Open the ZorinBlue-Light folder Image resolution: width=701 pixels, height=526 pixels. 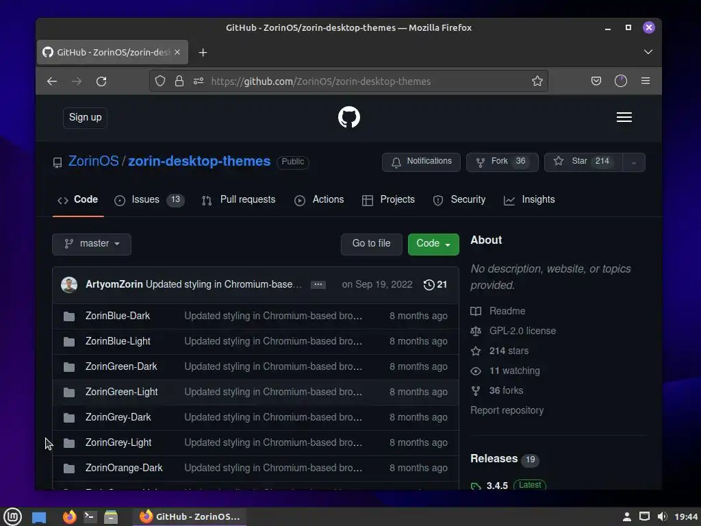[118, 341]
